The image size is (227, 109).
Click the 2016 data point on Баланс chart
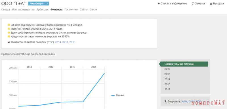tap(104, 73)
